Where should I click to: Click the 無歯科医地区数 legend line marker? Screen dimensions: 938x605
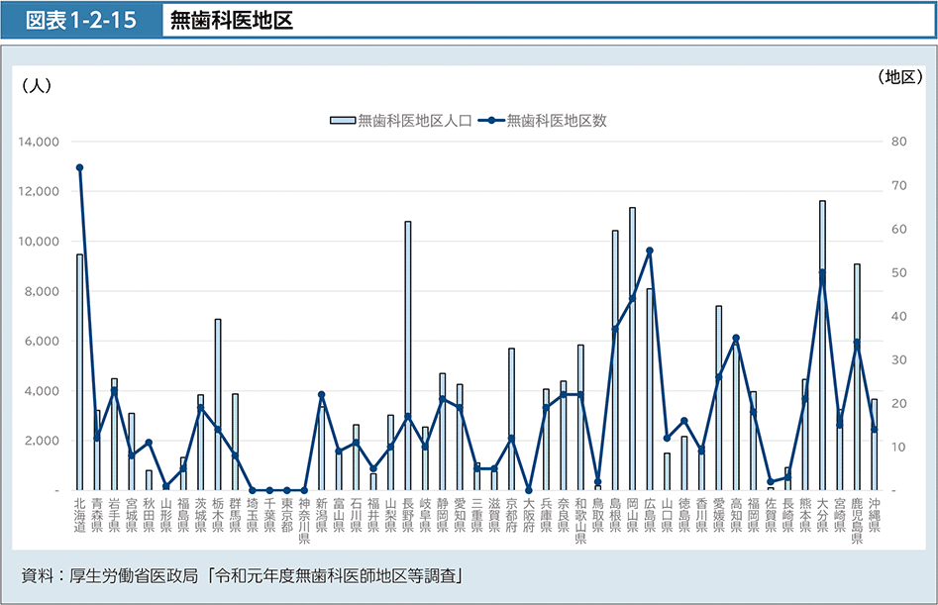491,121
